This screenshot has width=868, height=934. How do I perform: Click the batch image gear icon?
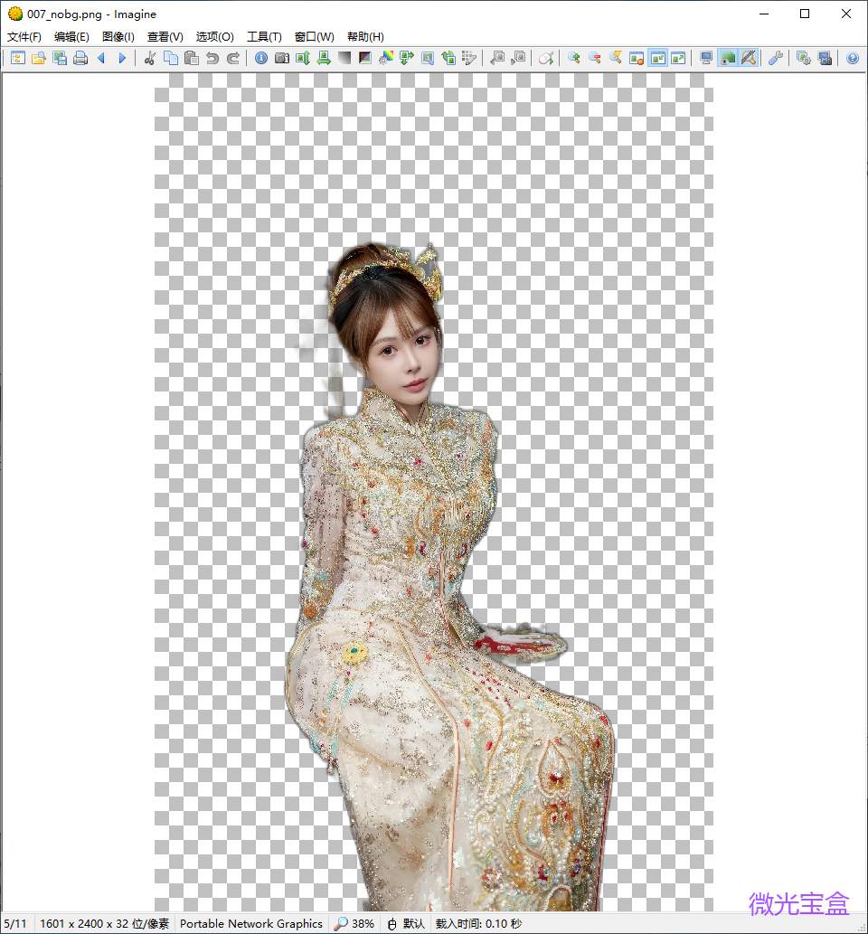(804, 58)
